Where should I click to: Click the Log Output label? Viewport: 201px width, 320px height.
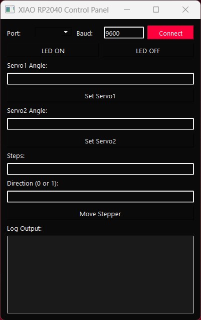click(x=24, y=228)
